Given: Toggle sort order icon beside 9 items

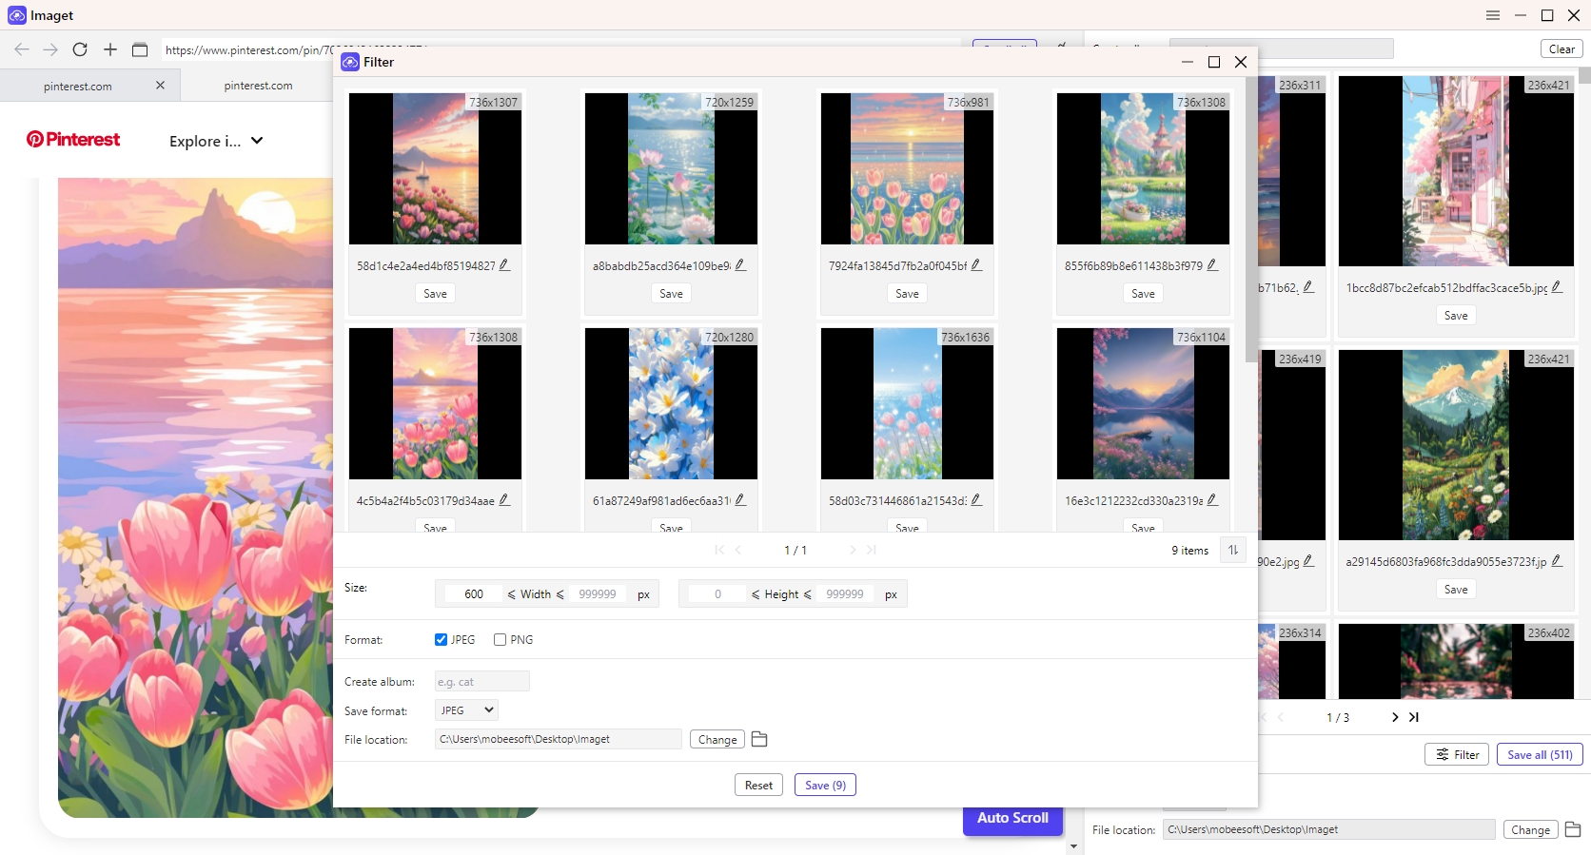Looking at the screenshot, I should (x=1233, y=550).
